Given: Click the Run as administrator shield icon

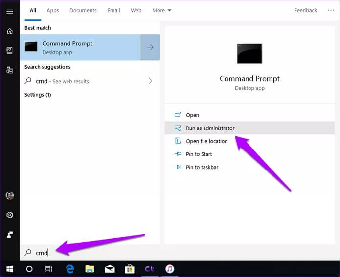Looking at the screenshot, I should [x=178, y=128].
